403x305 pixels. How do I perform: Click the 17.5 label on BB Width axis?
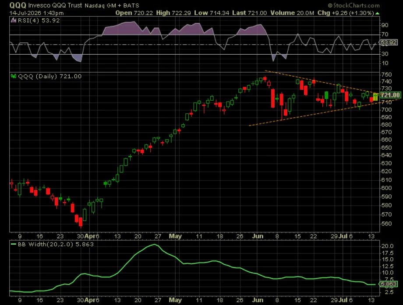(x=387, y=253)
